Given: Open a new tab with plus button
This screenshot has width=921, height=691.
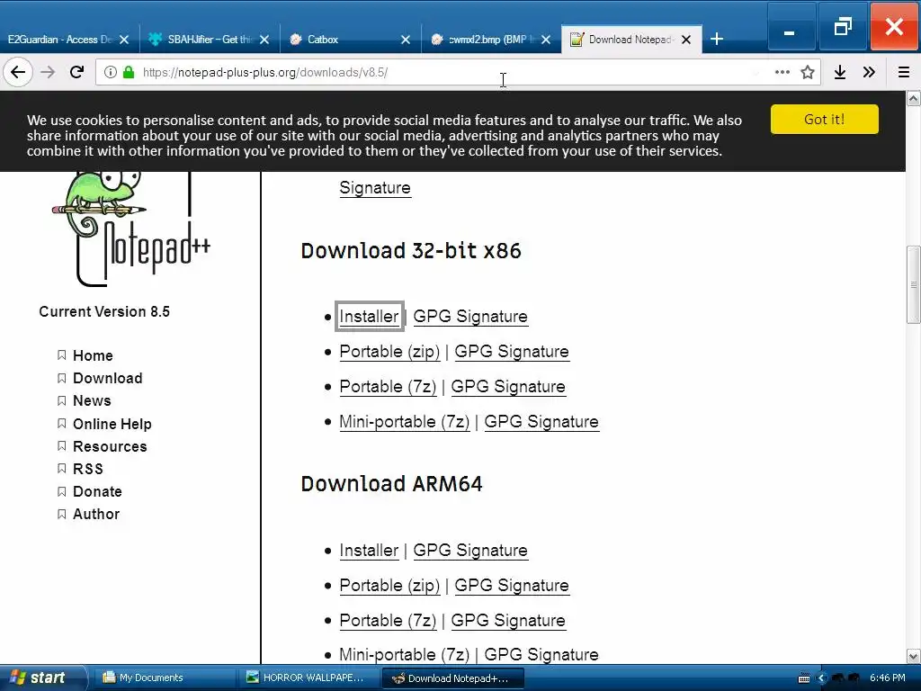Looking at the screenshot, I should pyautogui.click(x=717, y=40).
